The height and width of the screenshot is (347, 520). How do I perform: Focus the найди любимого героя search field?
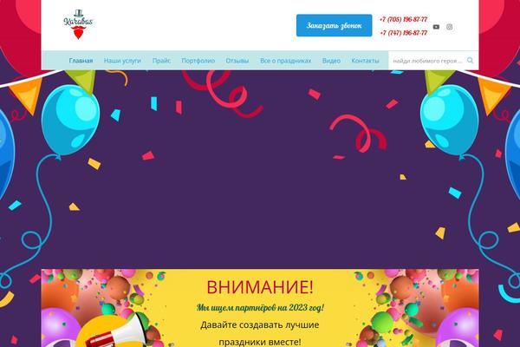[428, 61]
